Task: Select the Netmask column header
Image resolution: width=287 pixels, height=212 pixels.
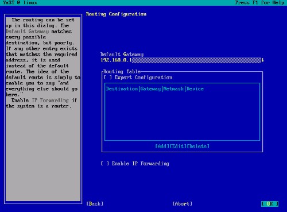Action: [173, 89]
